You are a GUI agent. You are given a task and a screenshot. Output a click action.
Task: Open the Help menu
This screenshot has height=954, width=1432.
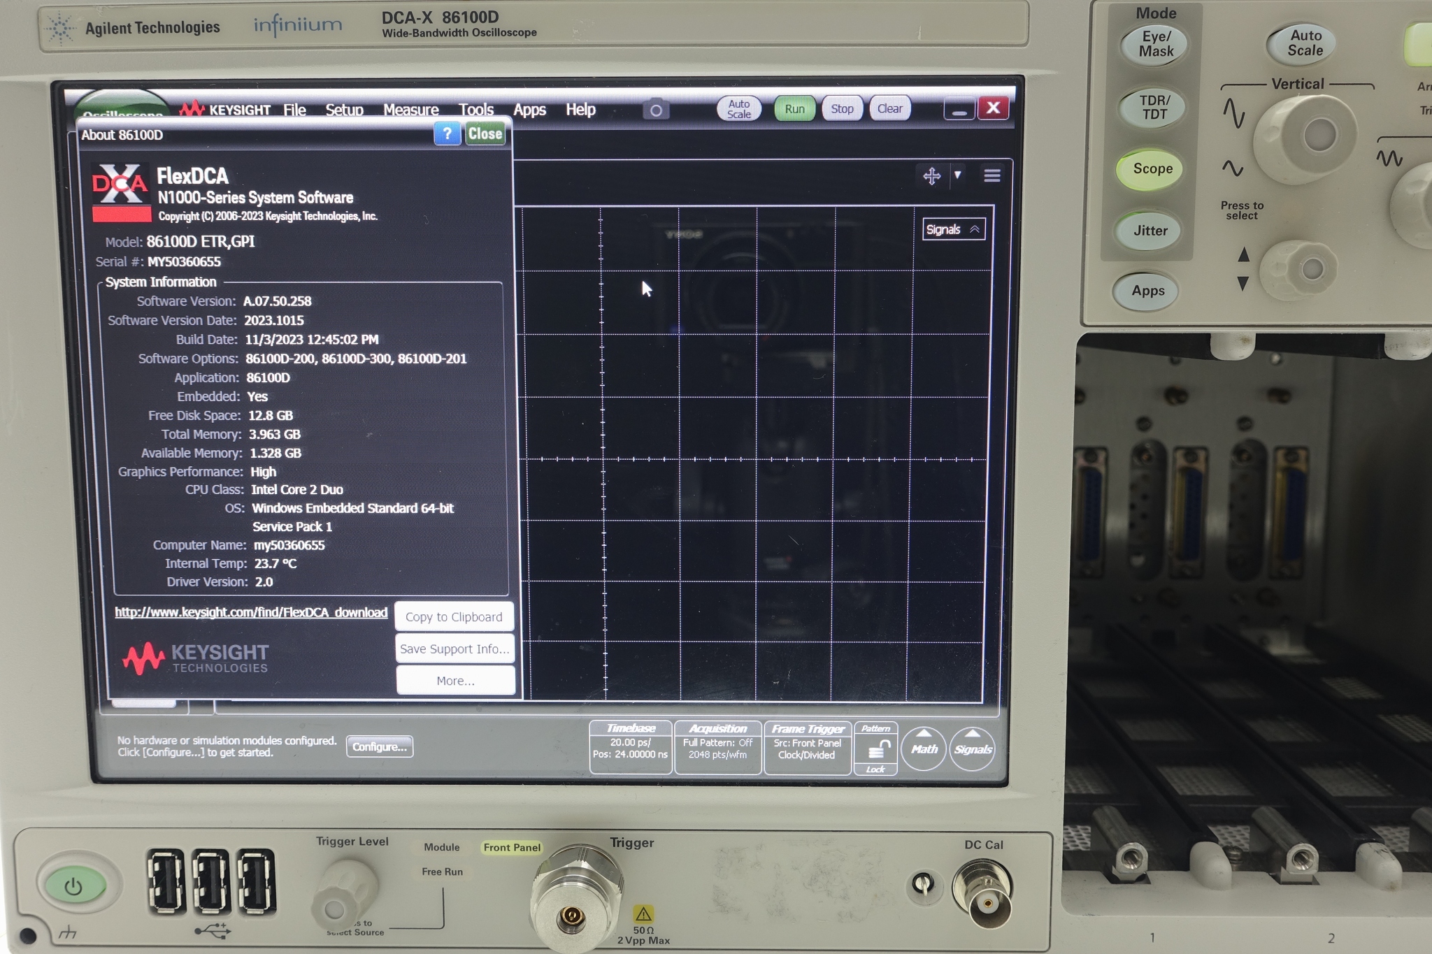(x=580, y=109)
